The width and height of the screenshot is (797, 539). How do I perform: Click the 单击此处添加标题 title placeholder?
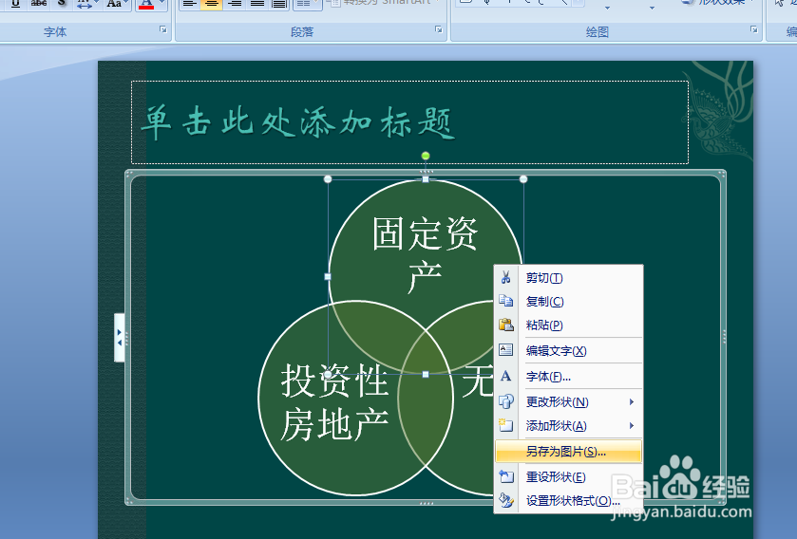point(409,122)
